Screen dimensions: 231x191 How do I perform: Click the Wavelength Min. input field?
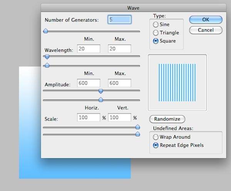pos(89,49)
